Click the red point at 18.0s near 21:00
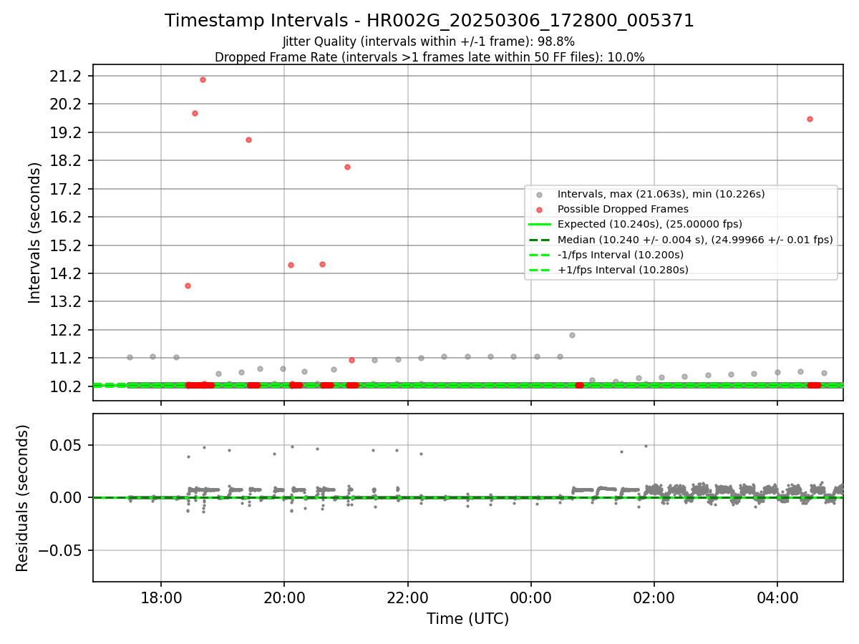The width and height of the screenshot is (859, 644). [347, 167]
